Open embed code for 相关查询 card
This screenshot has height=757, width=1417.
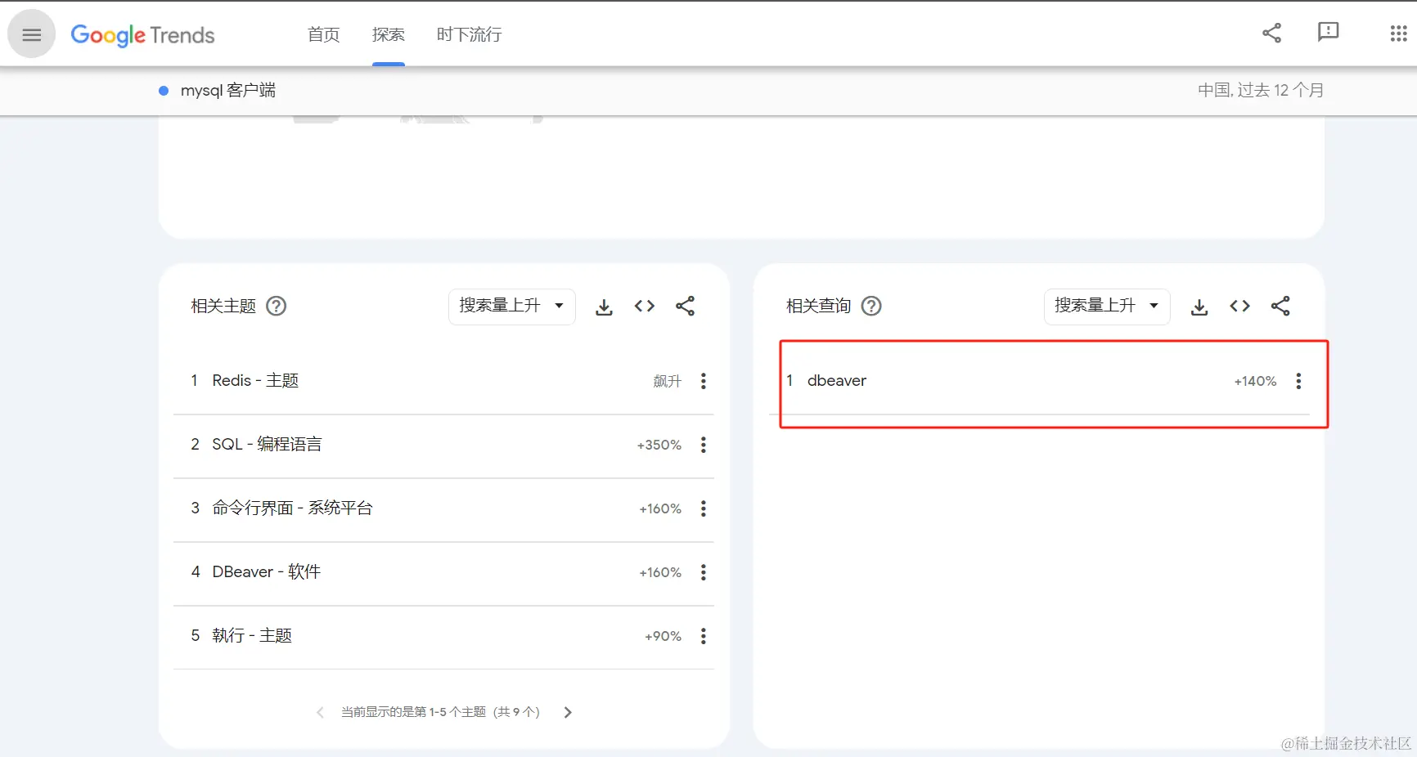(x=1239, y=306)
